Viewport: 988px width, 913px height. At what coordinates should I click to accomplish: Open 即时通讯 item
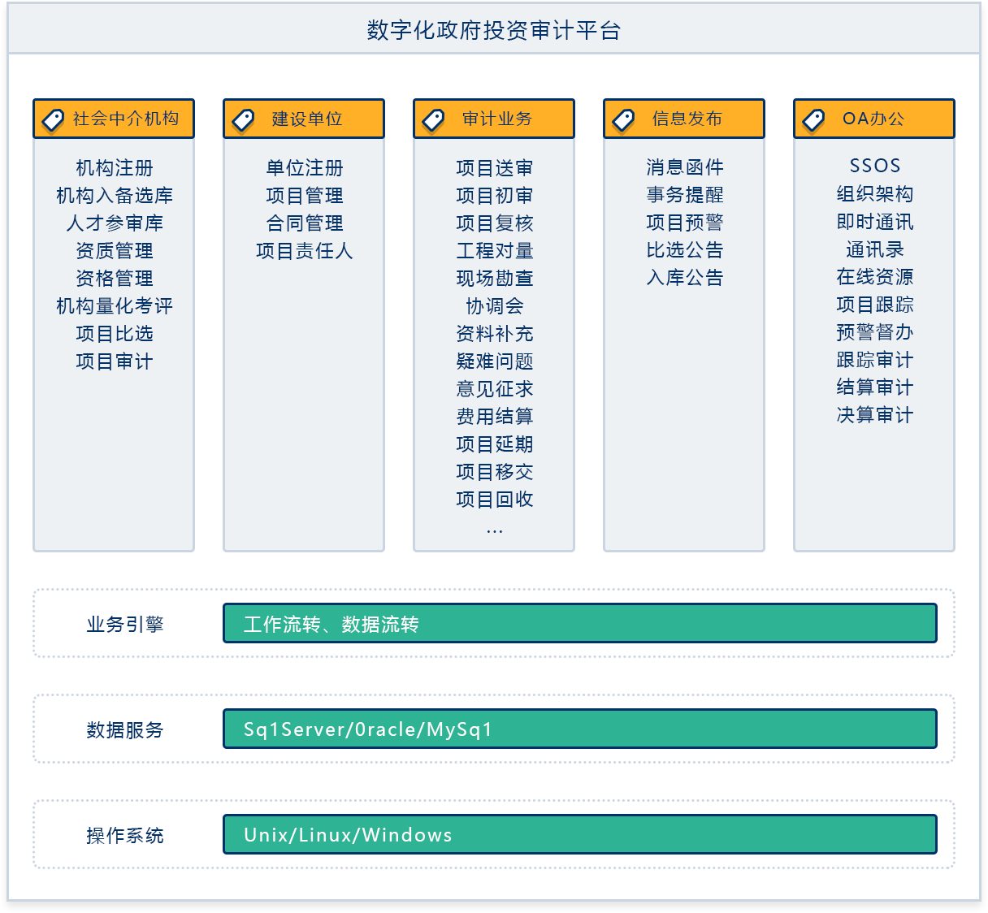point(875,222)
